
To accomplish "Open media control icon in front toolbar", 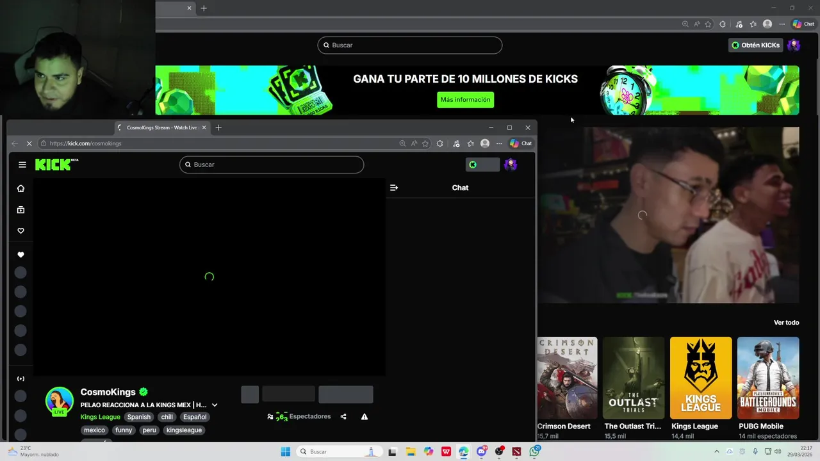I will pyautogui.click(x=456, y=143).
